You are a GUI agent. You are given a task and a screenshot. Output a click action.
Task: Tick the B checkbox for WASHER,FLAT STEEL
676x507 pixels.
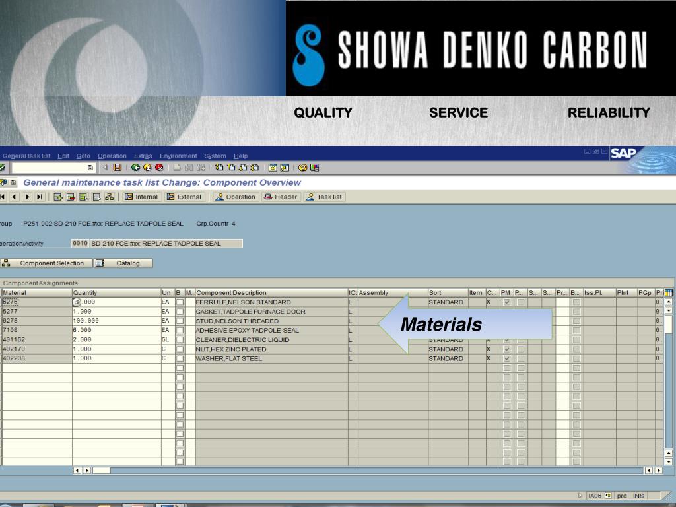tap(180, 358)
